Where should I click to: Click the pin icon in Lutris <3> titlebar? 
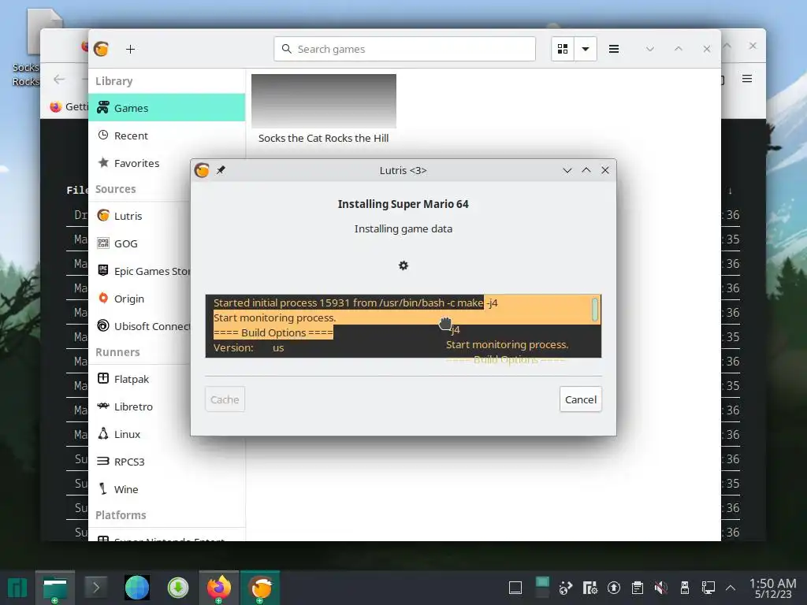221,170
